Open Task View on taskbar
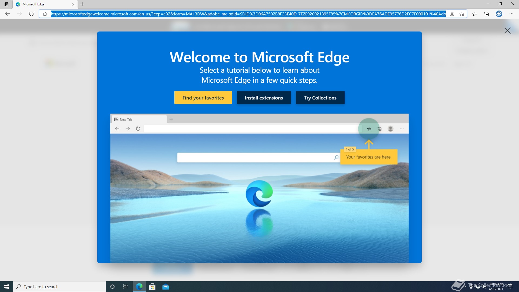Screen dimensions: 519x292 [125, 287]
